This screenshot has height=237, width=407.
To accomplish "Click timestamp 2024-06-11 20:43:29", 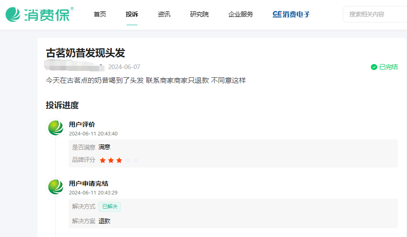I will (x=93, y=193).
